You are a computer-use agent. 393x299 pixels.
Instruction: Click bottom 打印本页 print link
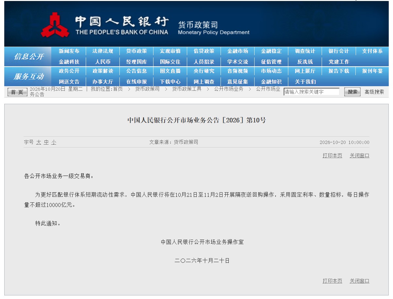332,281
